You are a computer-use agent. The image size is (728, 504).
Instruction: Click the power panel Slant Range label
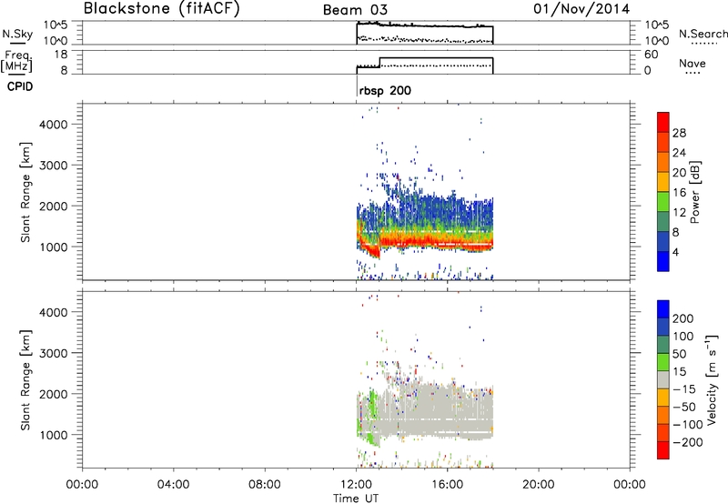point(25,192)
